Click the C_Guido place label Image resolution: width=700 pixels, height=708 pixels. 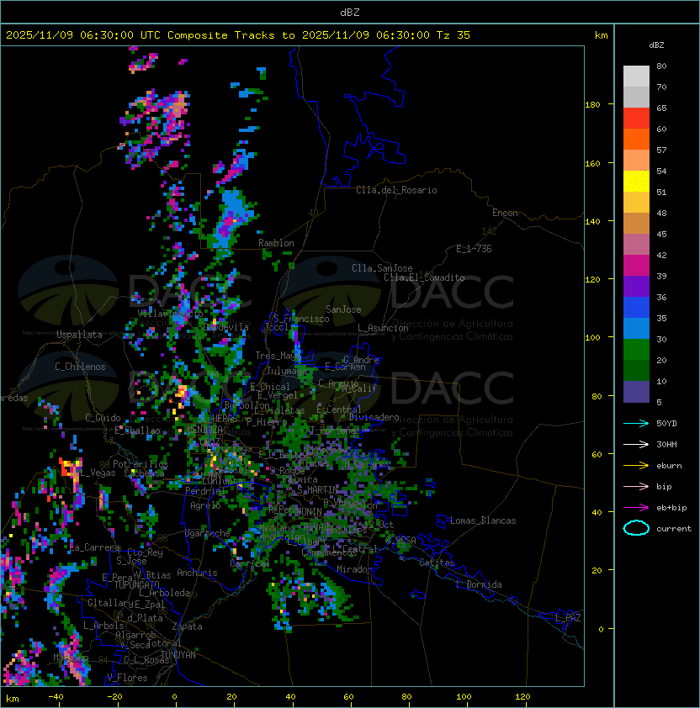(103, 418)
